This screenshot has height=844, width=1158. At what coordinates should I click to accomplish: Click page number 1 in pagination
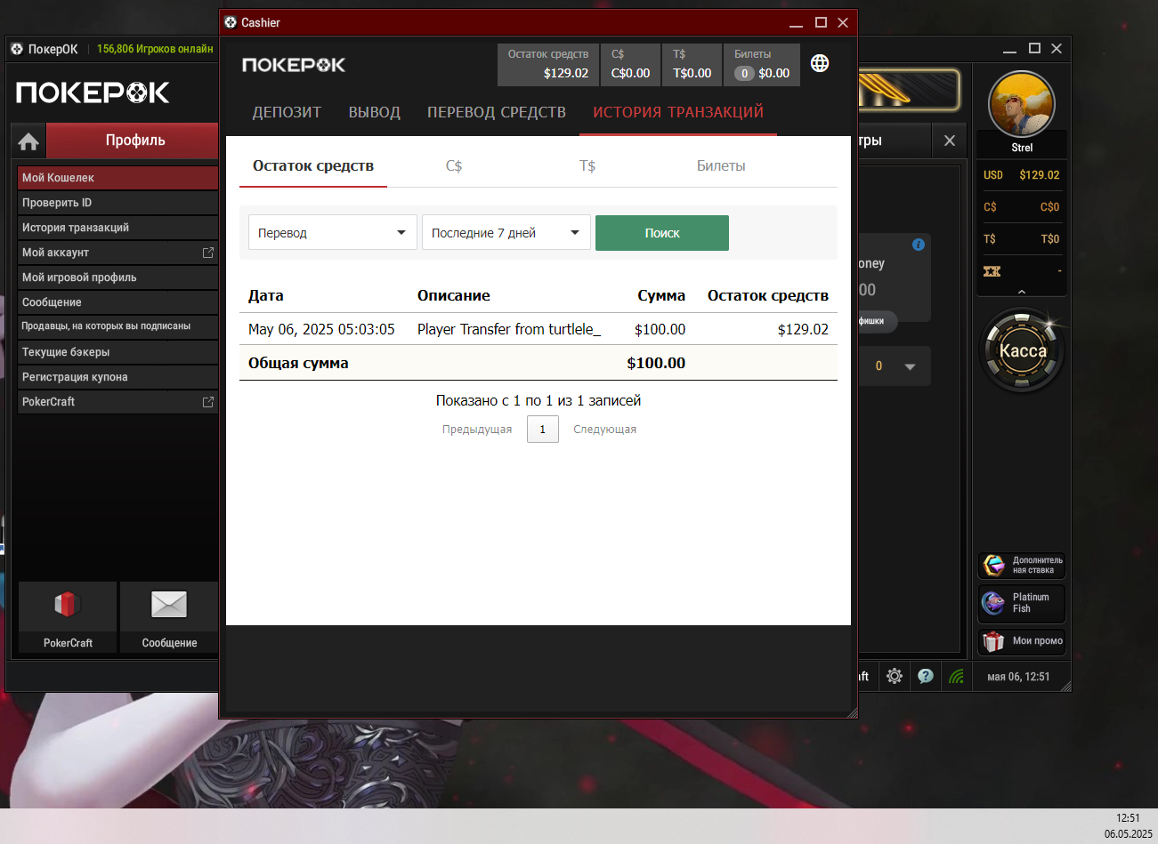pyautogui.click(x=543, y=430)
